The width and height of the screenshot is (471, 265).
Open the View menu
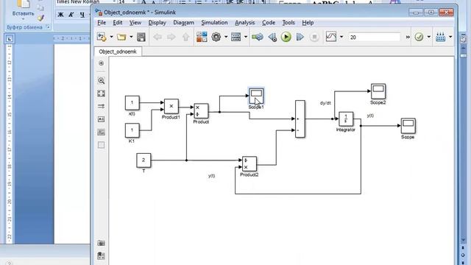tap(135, 23)
